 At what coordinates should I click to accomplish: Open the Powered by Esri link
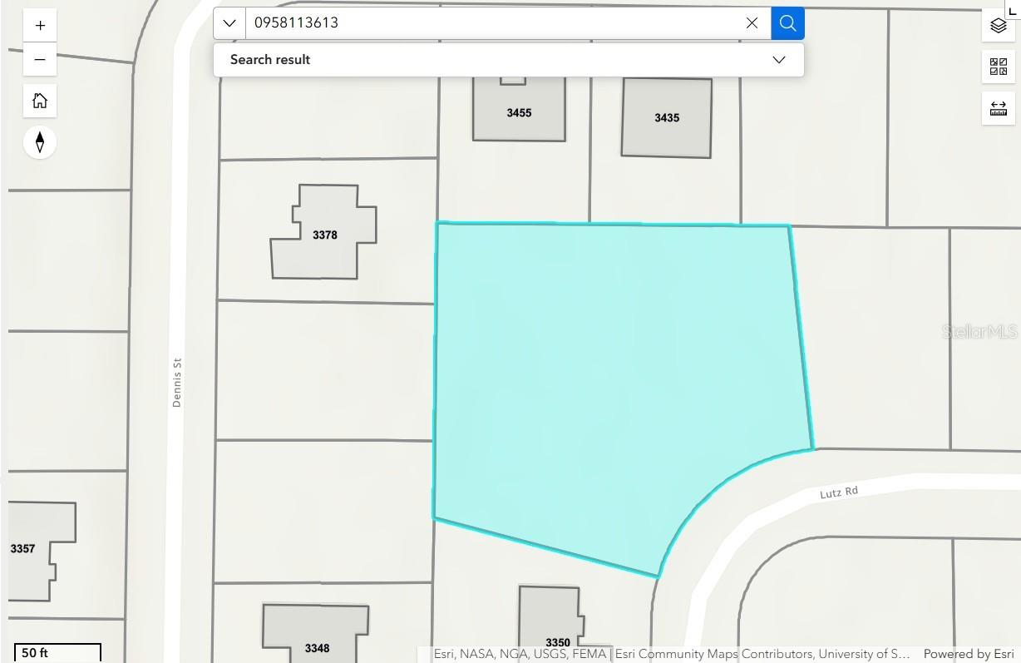tap(969, 654)
